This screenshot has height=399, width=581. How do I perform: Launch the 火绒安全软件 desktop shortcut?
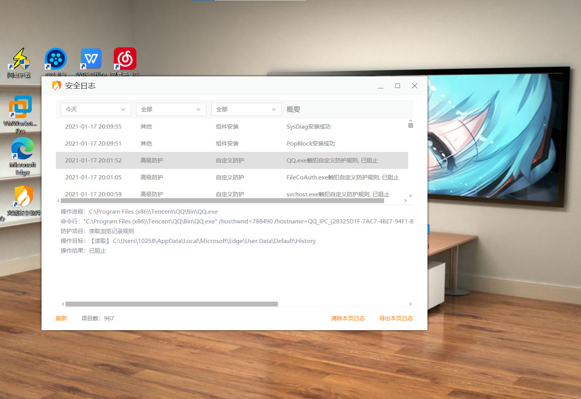click(23, 200)
